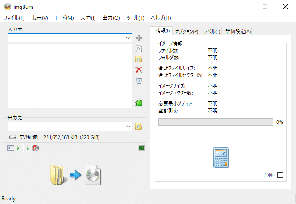Browse for a folder in source panel

[138, 59]
